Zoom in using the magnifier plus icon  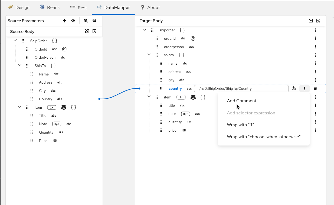tap(86, 21)
